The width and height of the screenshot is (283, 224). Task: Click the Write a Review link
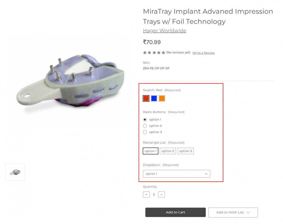point(203,53)
